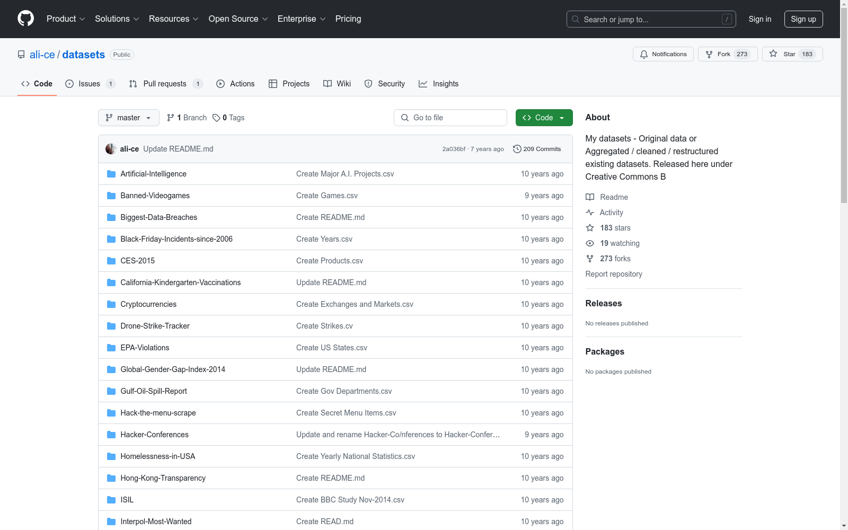Open the Hacker-Conferences folder
Image resolution: width=848 pixels, height=530 pixels.
154,435
